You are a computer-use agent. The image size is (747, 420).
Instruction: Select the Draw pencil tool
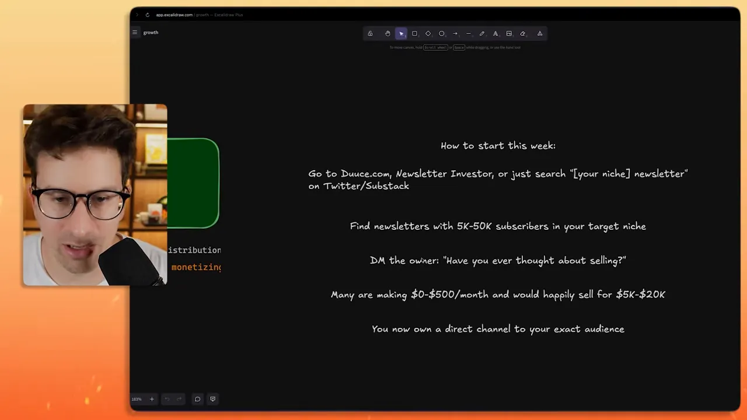[x=482, y=34]
